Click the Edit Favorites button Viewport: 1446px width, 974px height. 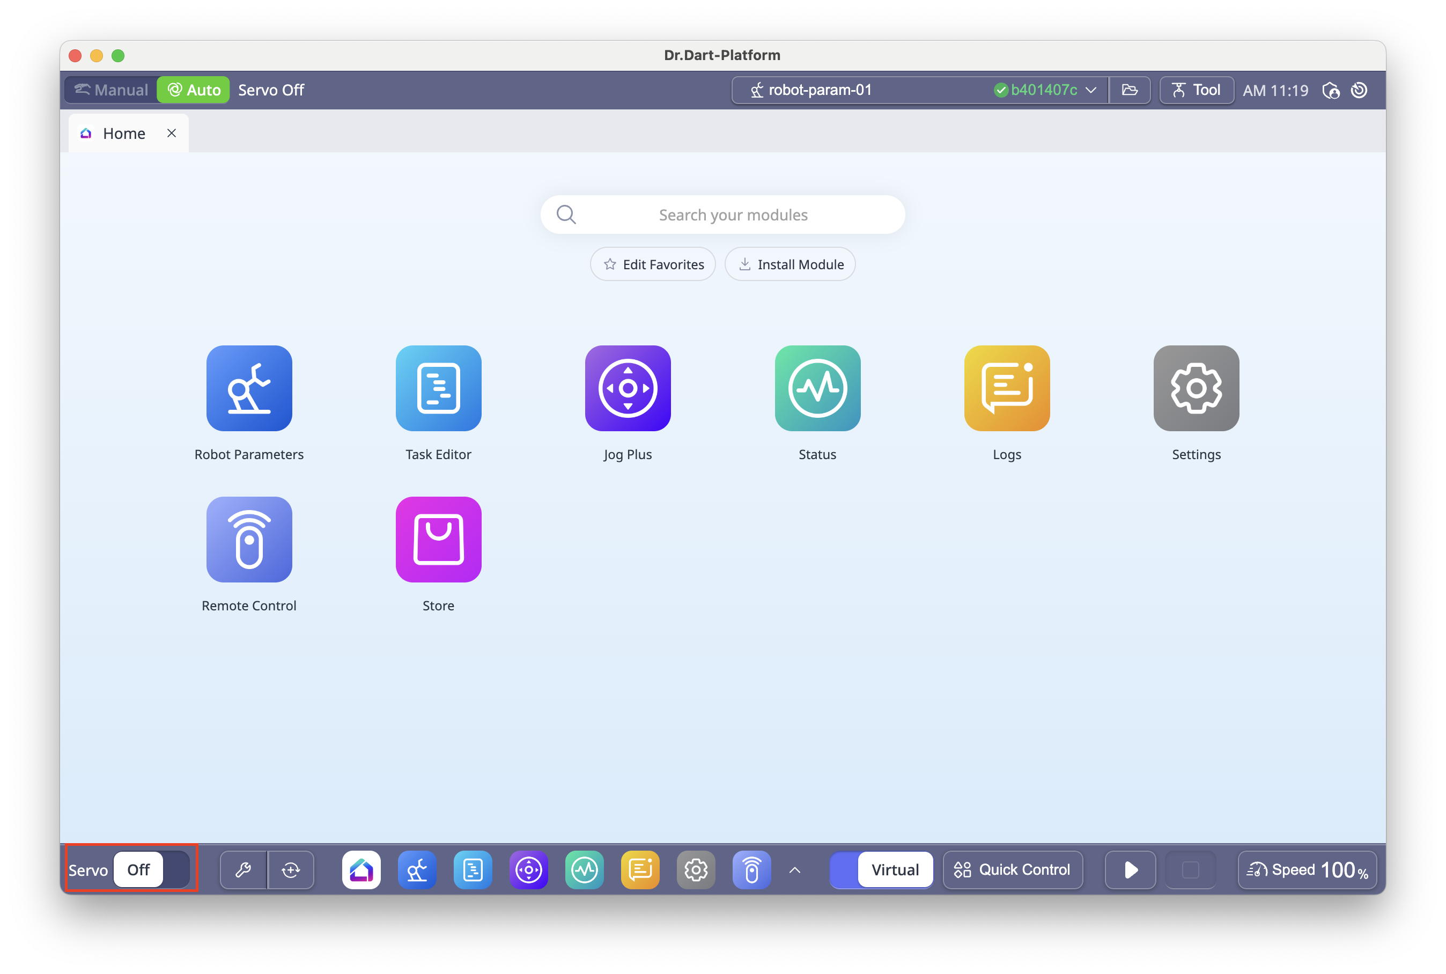coord(653,264)
